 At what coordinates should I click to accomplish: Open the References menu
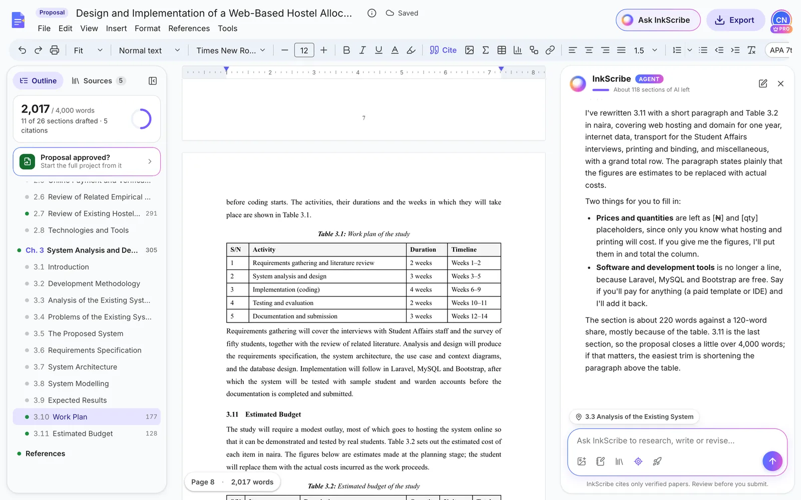(189, 28)
